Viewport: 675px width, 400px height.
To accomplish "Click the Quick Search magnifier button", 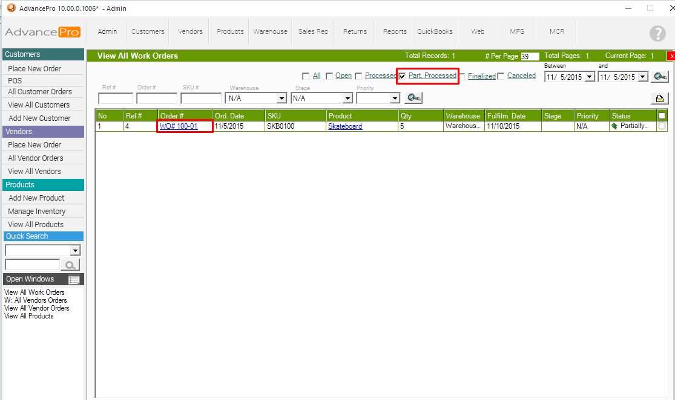I will [x=71, y=265].
